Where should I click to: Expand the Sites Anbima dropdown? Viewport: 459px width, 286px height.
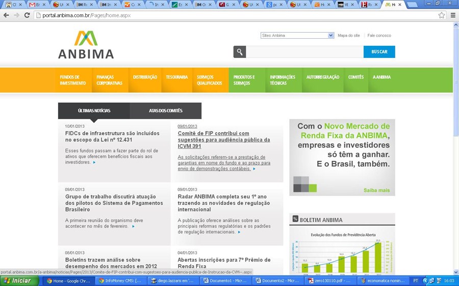point(331,36)
